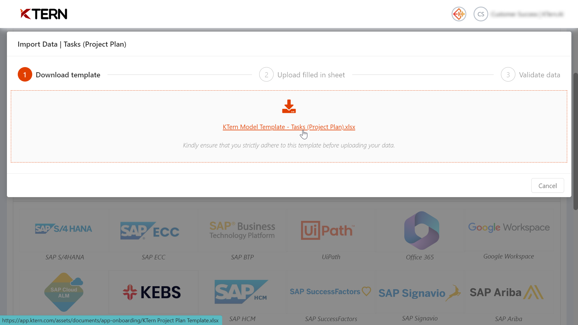Click the 'SAP HCM' caption text
The width and height of the screenshot is (578, 325).
pos(242,319)
